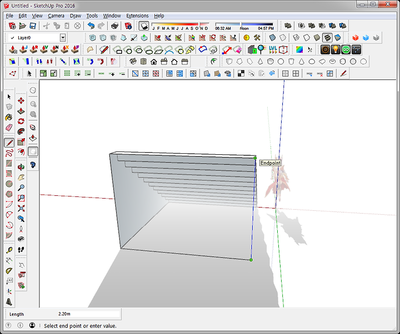Choose the Pan hand tool
The width and height of the screenshot is (400, 334).
click(21, 178)
